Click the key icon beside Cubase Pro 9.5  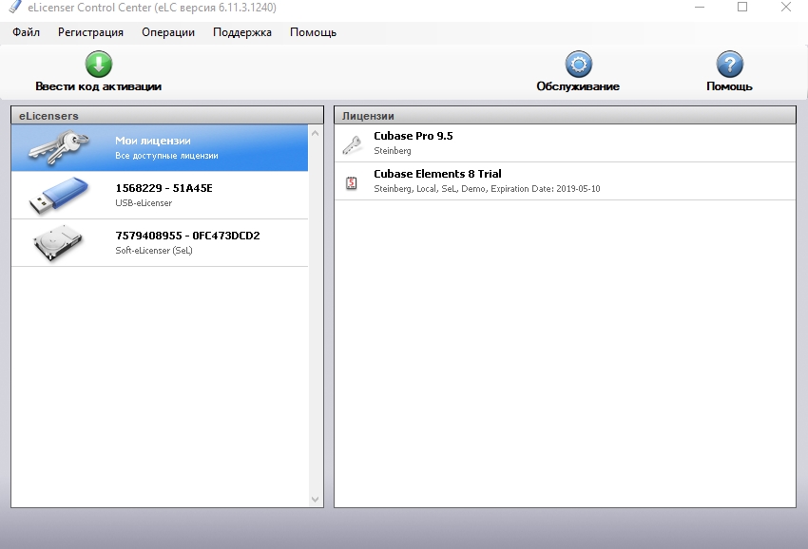pos(352,144)
